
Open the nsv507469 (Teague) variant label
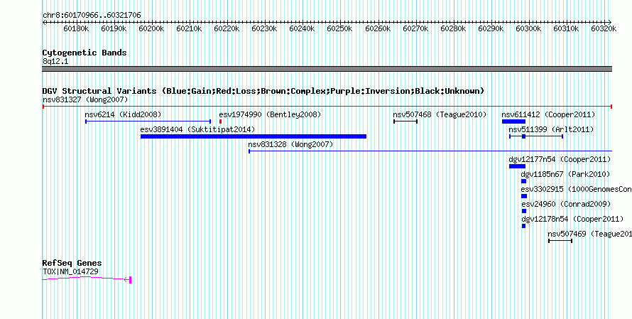589,234
